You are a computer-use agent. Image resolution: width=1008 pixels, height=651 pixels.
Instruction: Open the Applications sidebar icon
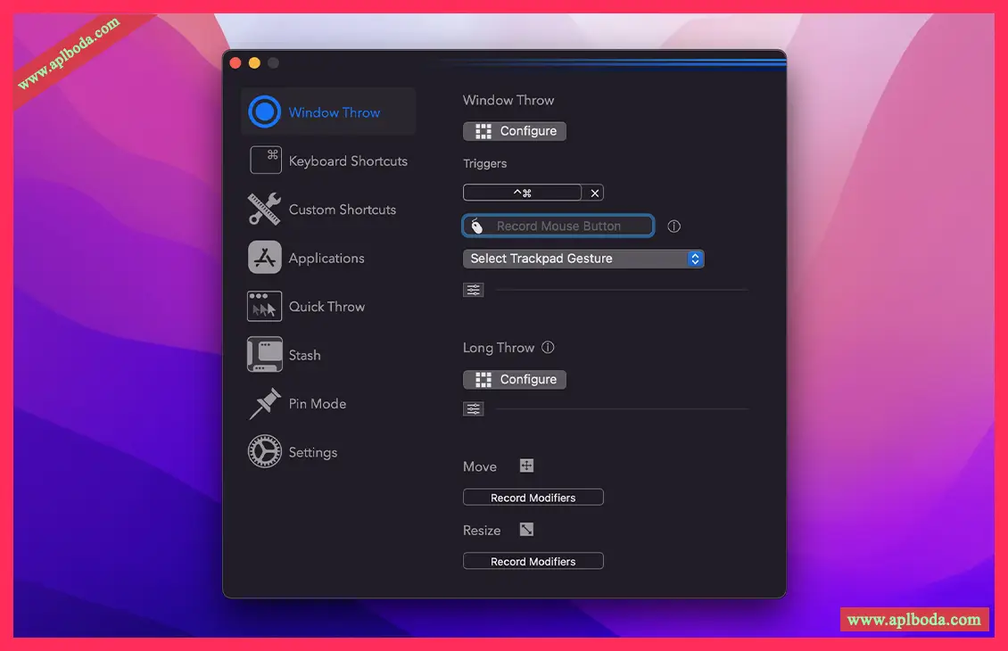pos(265,258)
